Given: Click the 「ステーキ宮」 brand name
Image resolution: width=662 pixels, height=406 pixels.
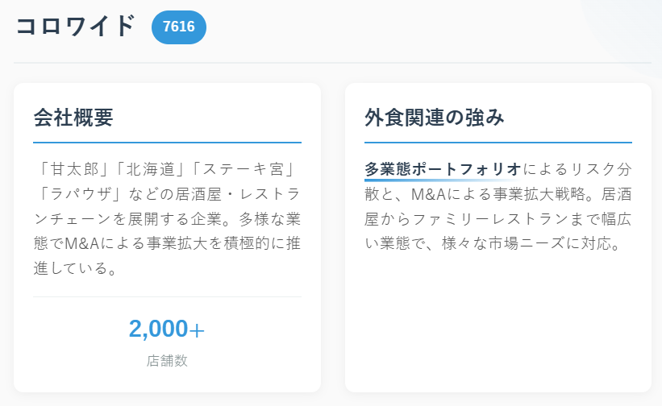Looking at the screenshot, I should point(244,169).
